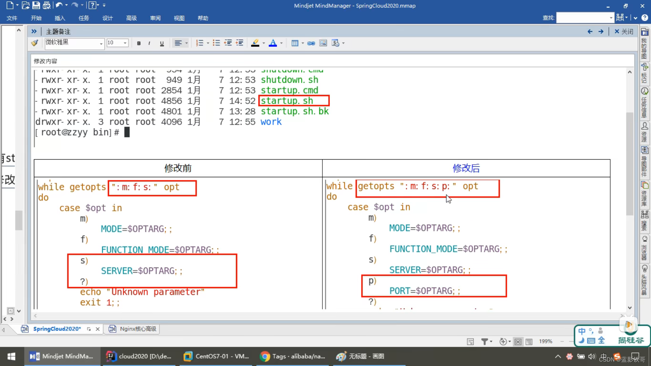This screenshot has width=651, height=366.
Task: Open the alignment options dropdown arrow
Action: [186, 43]
